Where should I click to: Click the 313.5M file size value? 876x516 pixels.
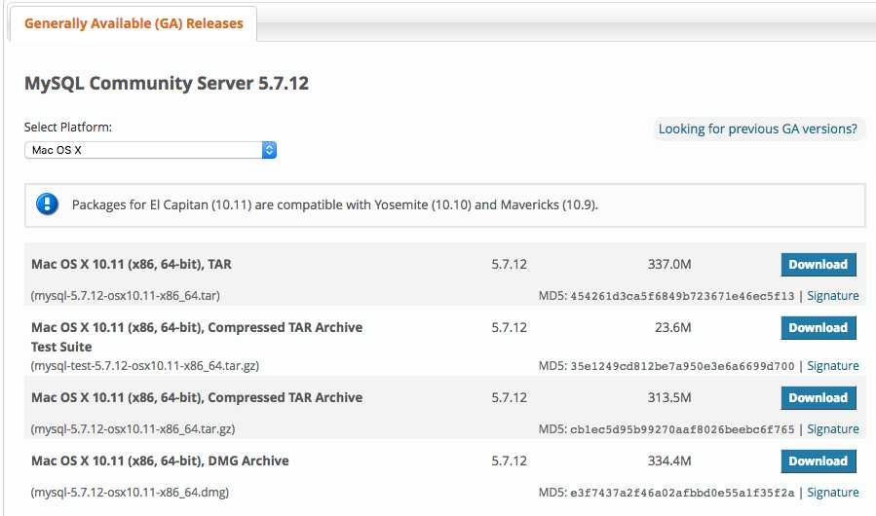tap(669, 397)
